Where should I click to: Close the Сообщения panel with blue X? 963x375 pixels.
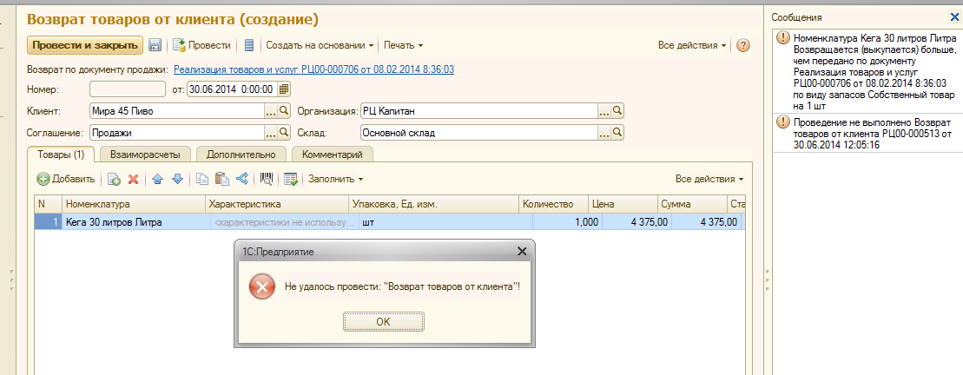955,17
